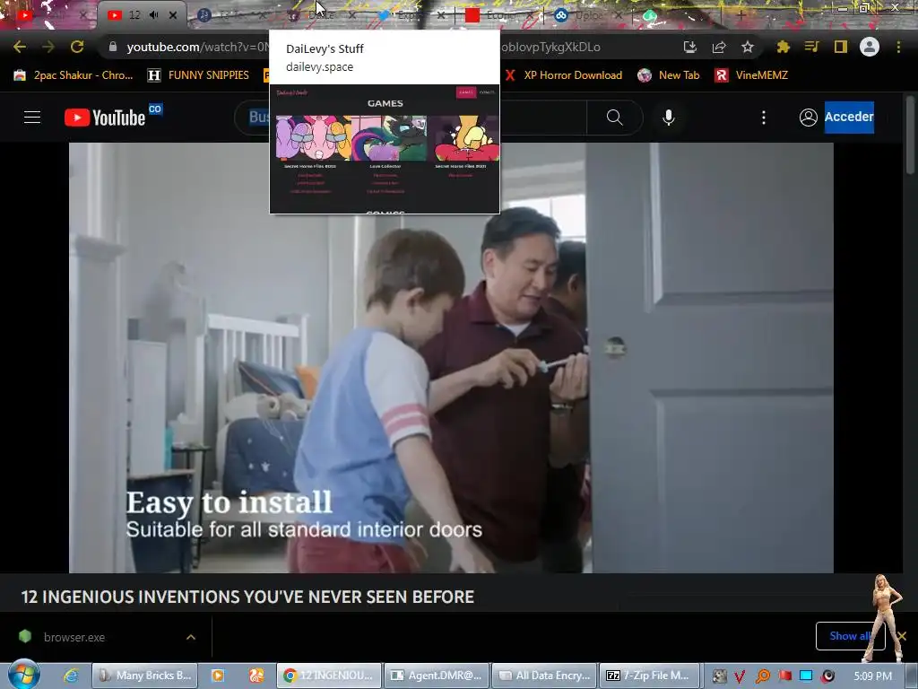918x689 pixels.
Task: Click the system clock 5:09 PM
Action: point(873,676)
